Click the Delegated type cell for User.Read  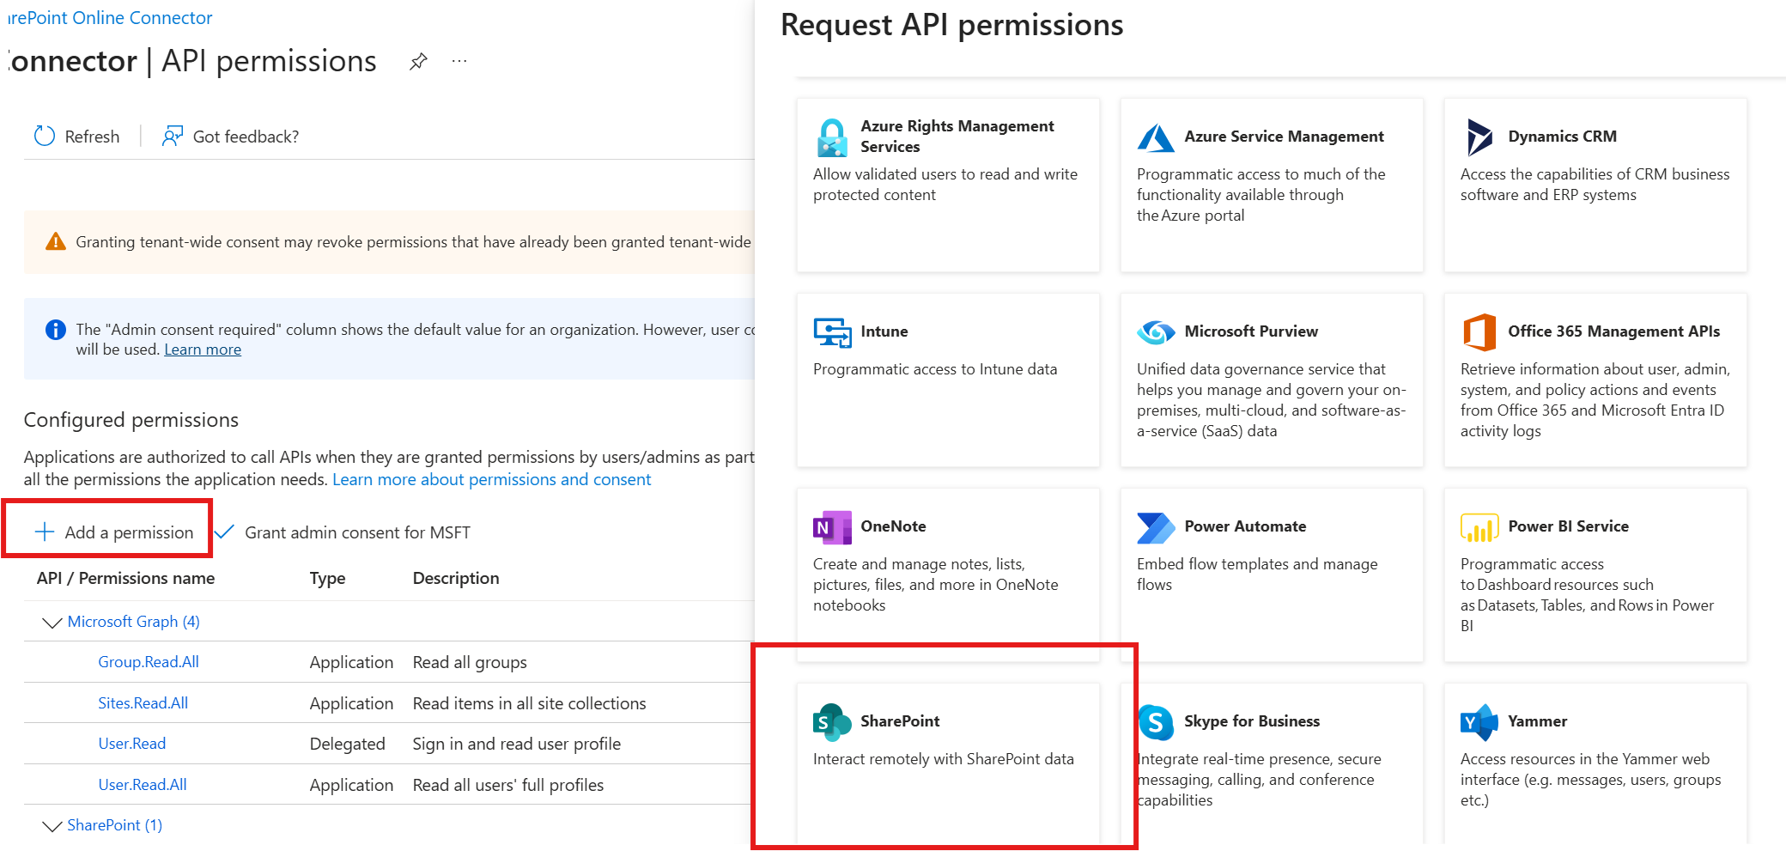pyautogui.click(x=347, y=744)
